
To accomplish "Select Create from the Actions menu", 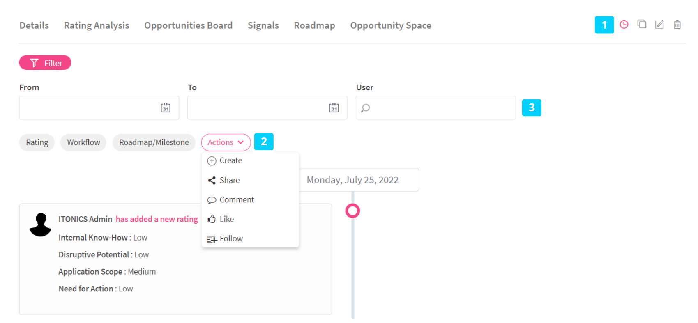I will click(x=230, y=160).
